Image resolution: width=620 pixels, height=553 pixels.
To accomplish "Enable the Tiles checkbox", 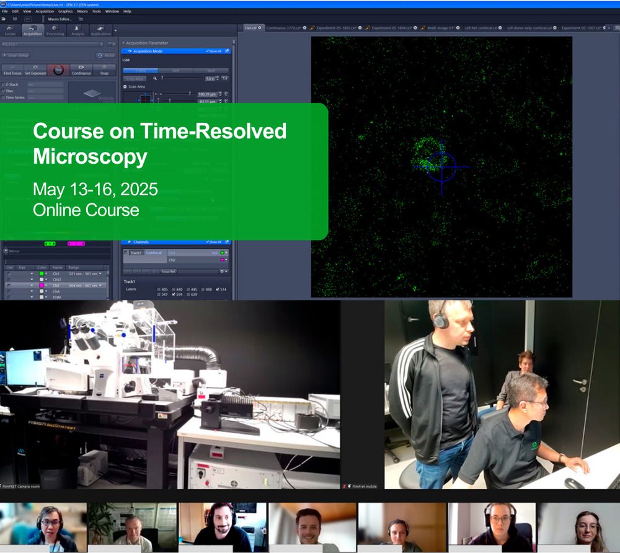I will coord(3,91).
